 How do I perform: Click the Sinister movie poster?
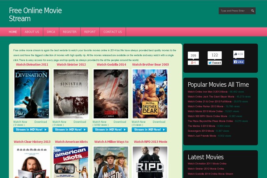pyautogui.click(x=71, y=94)
